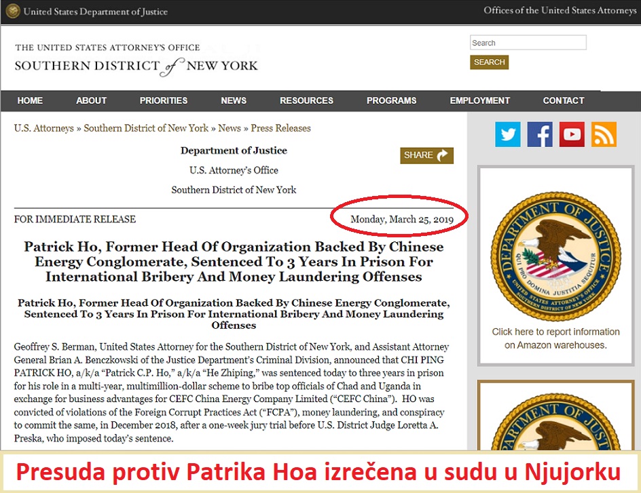The height and width of the screenshot is (493, 641).
Task: Open the Facebook page icon
Action: point(540,134)
